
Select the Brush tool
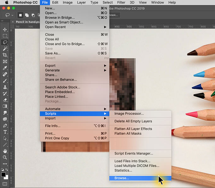(5, 81)
